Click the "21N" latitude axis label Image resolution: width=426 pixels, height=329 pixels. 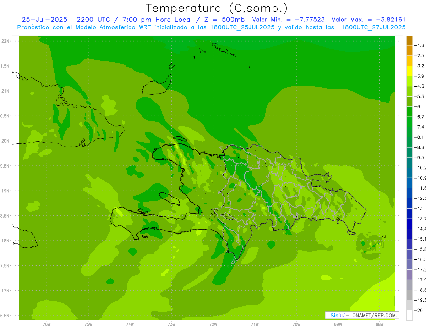click(5, 91)
